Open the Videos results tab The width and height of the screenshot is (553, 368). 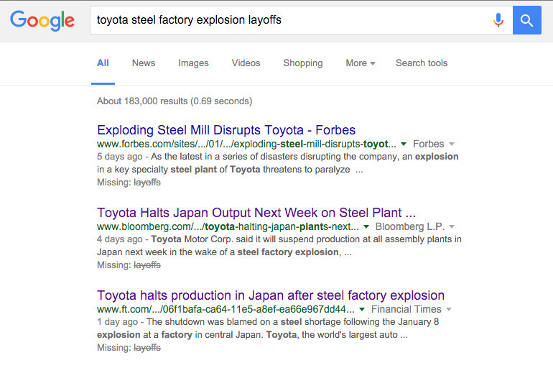[x=246, y=63]
